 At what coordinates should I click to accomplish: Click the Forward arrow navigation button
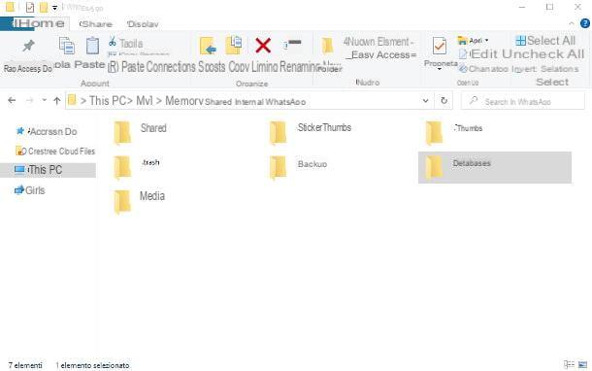coord(29,100)
